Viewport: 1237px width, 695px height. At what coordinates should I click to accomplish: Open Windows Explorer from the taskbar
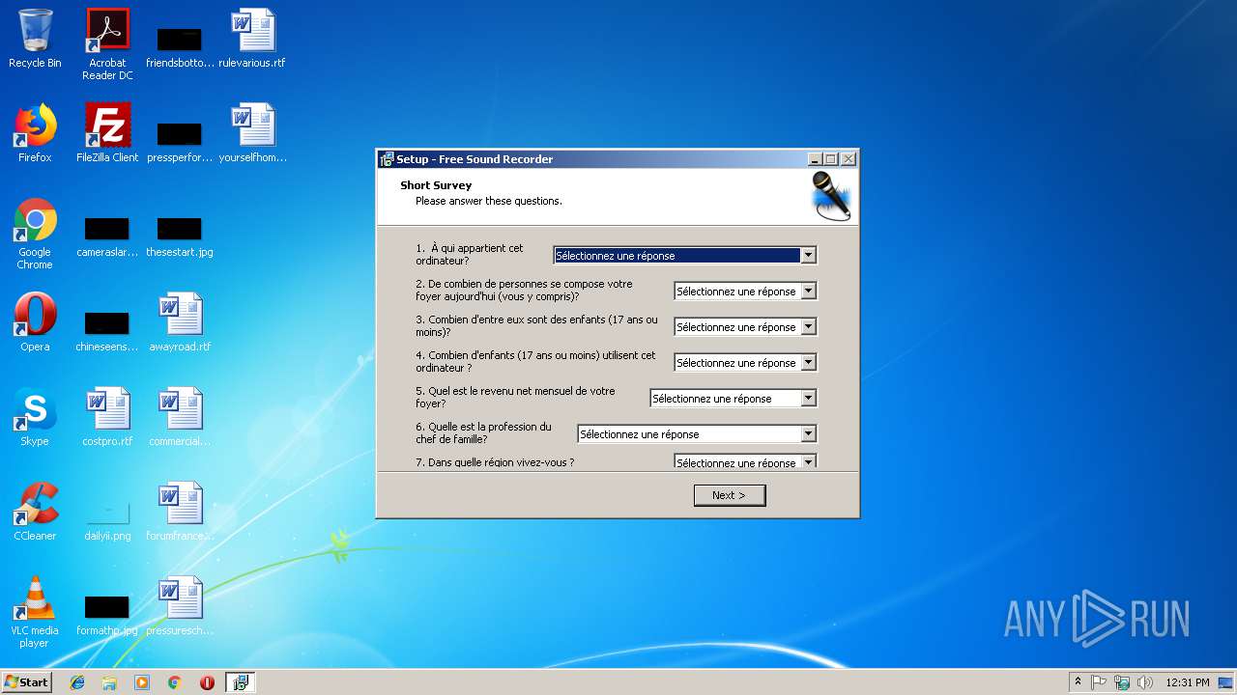tap(109, 682)
